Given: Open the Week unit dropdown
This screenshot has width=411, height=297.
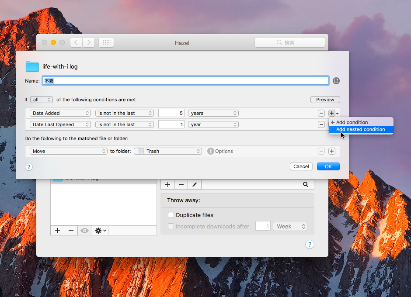Looking at the screenshot, I should point(290,226).
